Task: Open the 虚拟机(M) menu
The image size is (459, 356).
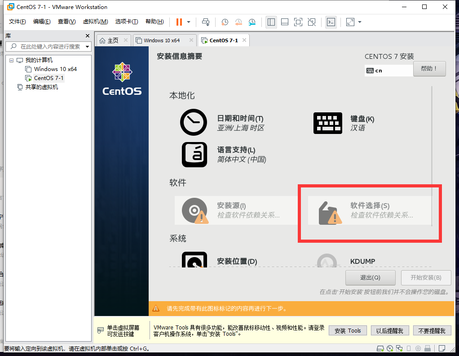Action: point(95,22)
